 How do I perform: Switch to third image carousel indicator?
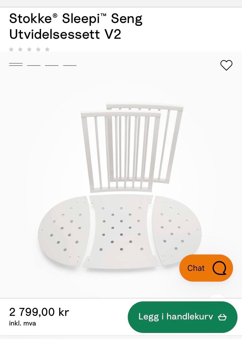[52, 65]
